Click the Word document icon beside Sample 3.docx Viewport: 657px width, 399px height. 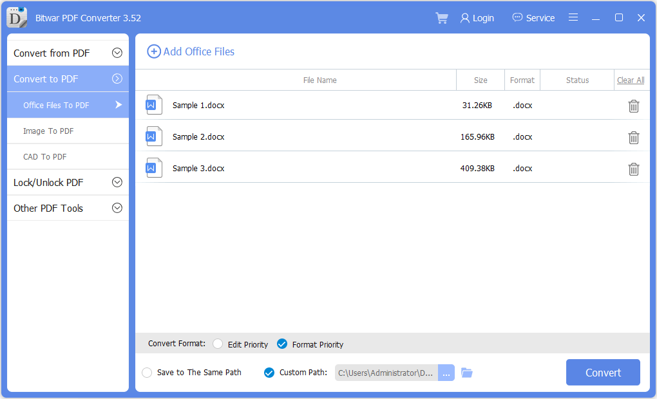click(x=153, y=167)
